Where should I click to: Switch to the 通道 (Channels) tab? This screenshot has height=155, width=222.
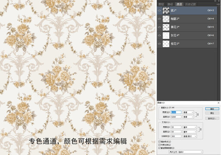click(179, 4)
